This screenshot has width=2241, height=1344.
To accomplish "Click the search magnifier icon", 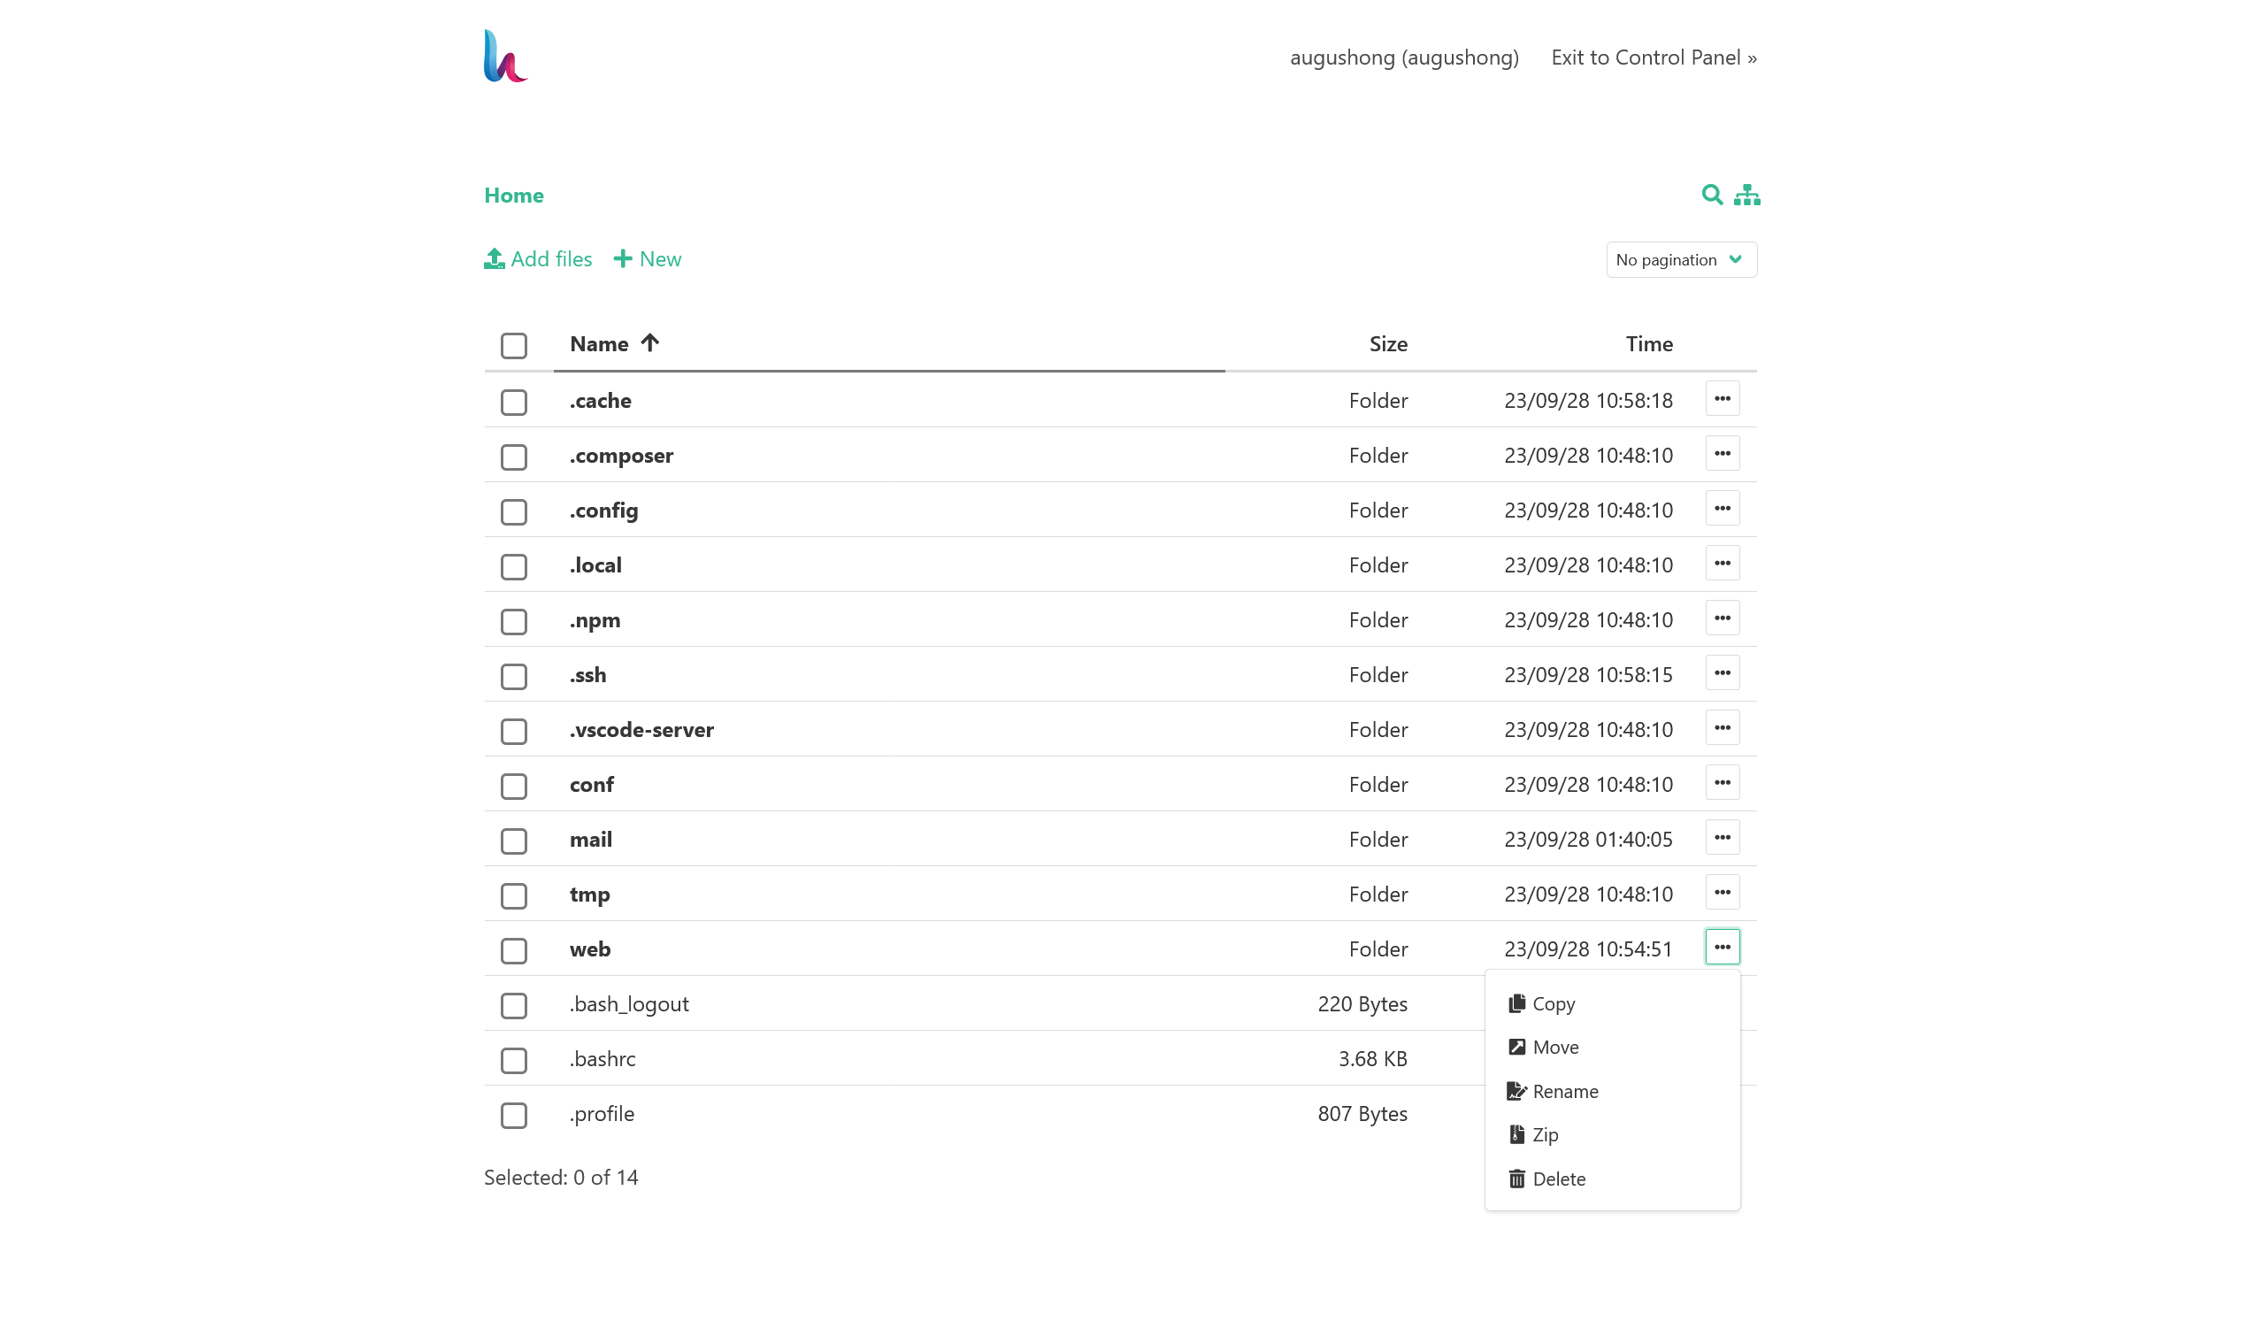I will point(1710,195).
